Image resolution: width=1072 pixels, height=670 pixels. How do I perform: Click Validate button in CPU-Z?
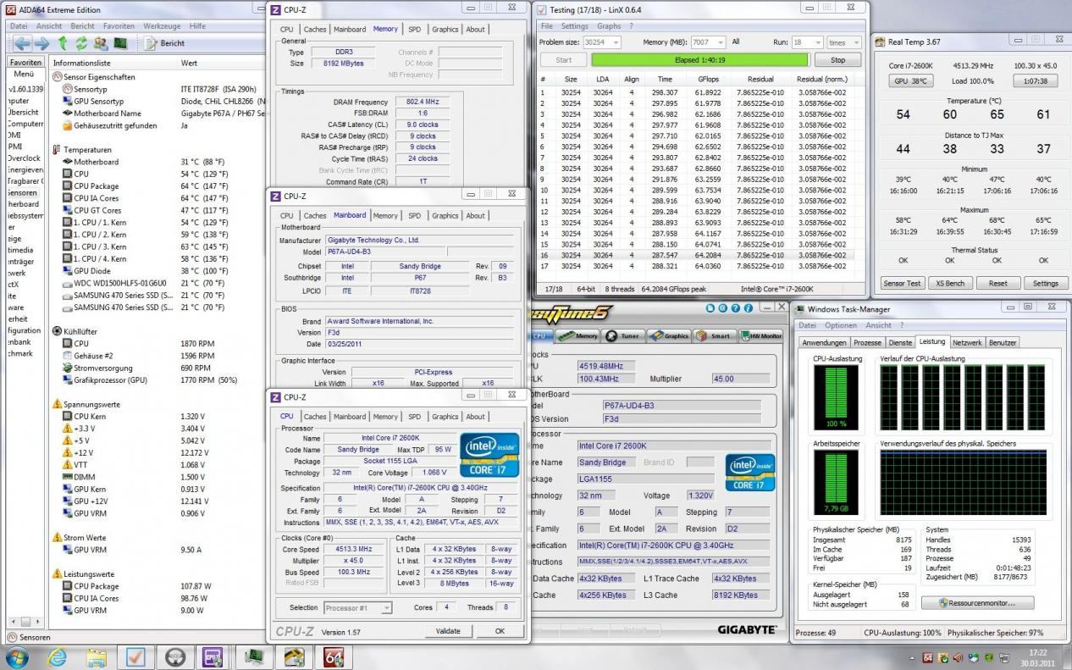(x=448, y=630)
